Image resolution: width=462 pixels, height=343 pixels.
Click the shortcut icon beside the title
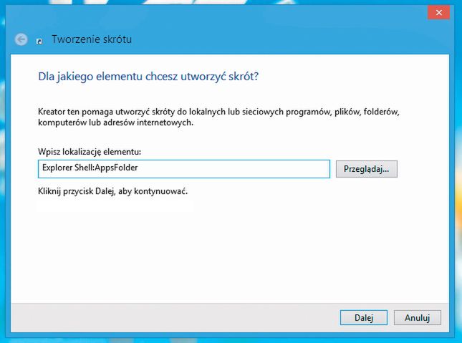click(39, 42)
